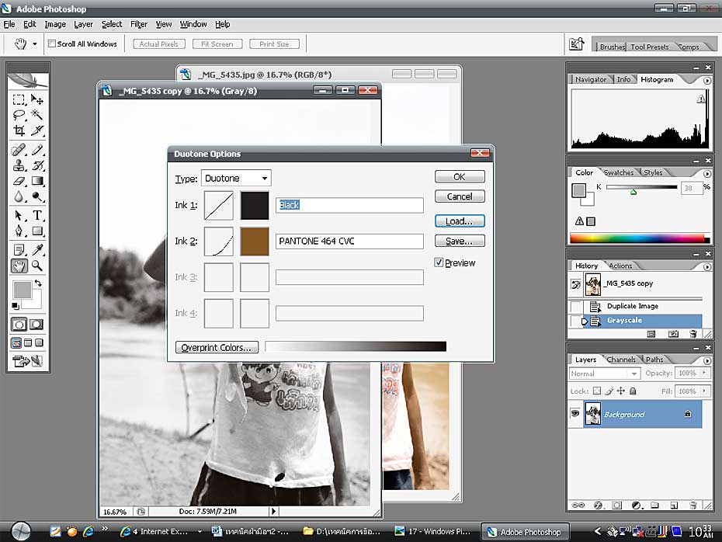Viewport: 722px width, 542px height.
Task: Select the Move tool
Action: coord(36,100)
